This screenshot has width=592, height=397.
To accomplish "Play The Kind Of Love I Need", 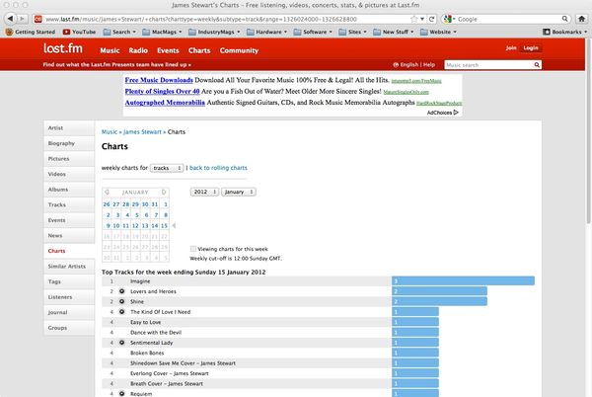I will pyautogui.click(x=122, y=311).
